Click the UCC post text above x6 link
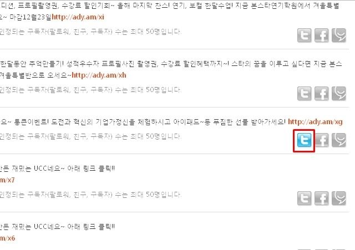Screen dimensions: 355x250 point(57,227)
